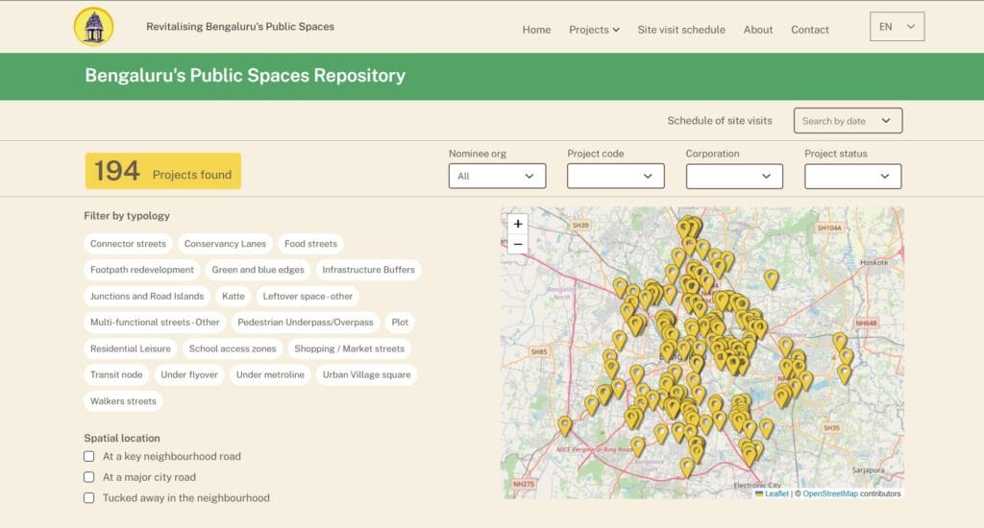Click the map pin near Hoskote road
The width and height of the screenshot is (984, 528).
(x=771, y=278)
